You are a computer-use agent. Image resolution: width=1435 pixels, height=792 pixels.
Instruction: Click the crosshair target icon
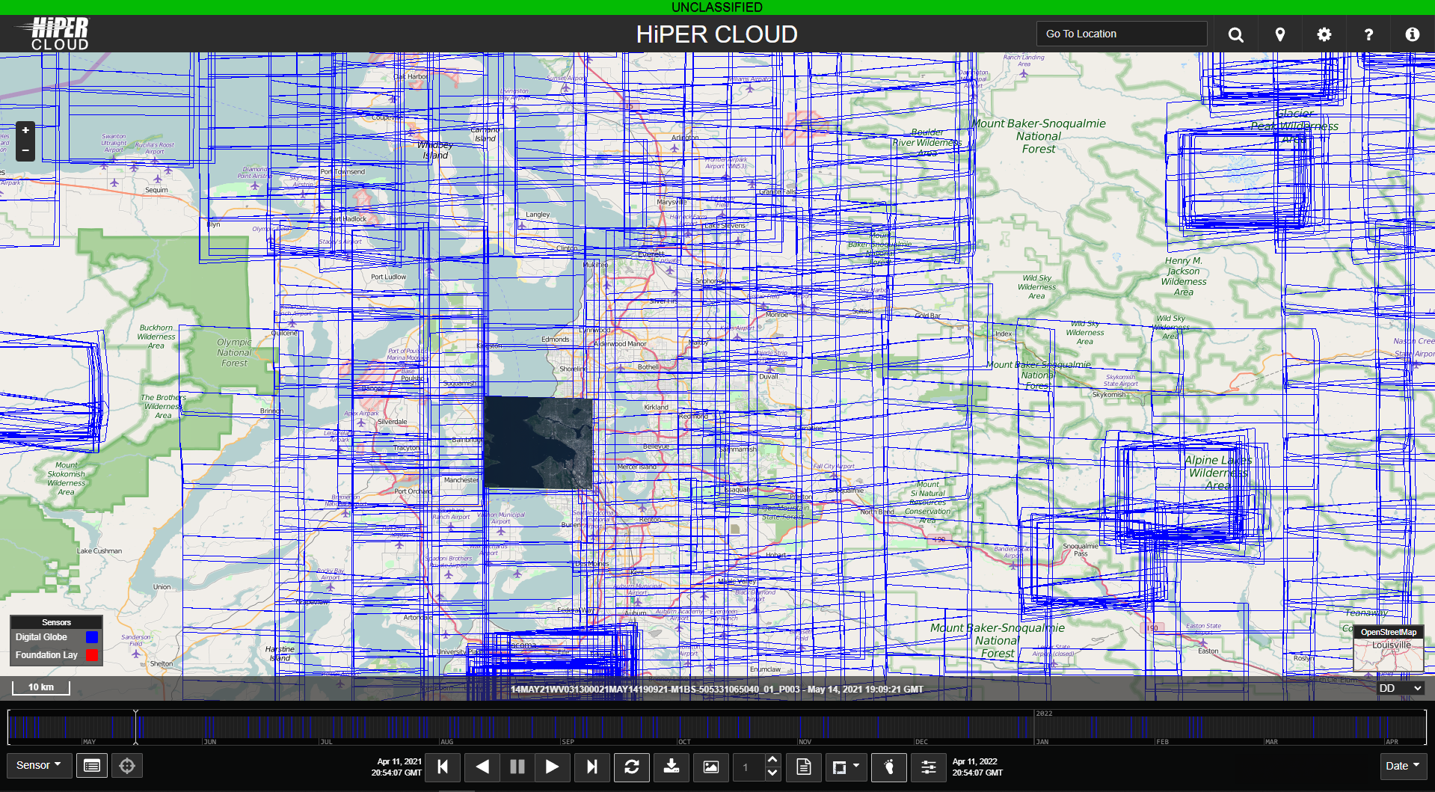click(127, 766)
